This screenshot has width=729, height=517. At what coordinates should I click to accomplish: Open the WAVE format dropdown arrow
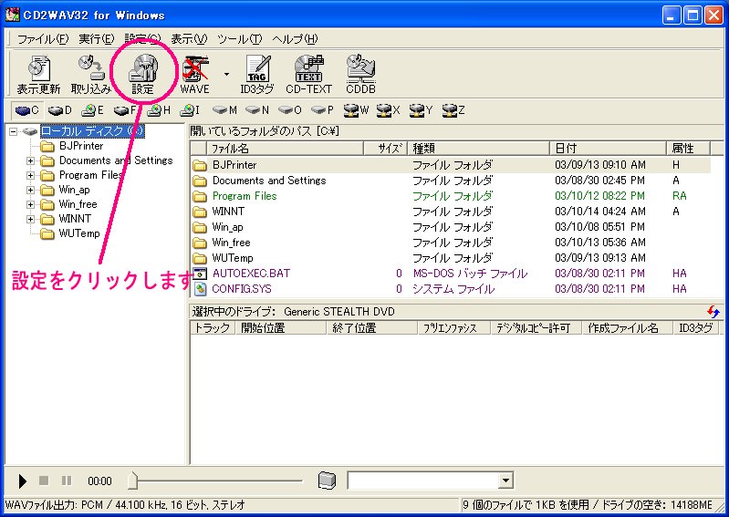point(225,73)
